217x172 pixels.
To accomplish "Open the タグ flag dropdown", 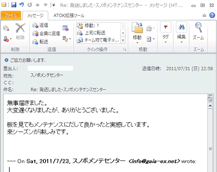I will [166, 33].
